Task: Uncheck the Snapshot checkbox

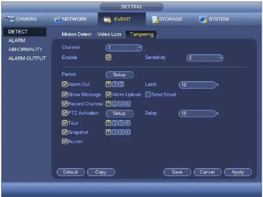Action: coord(65,132)
